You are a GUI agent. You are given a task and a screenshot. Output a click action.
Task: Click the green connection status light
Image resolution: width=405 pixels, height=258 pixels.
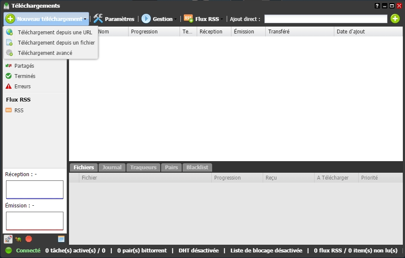click(9, 250)
